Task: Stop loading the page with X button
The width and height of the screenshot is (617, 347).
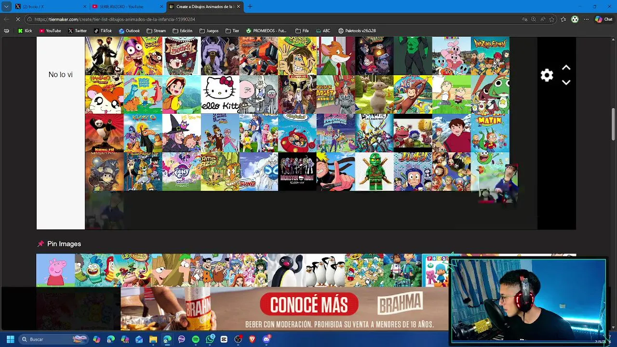Action: (x=18, y=19)
